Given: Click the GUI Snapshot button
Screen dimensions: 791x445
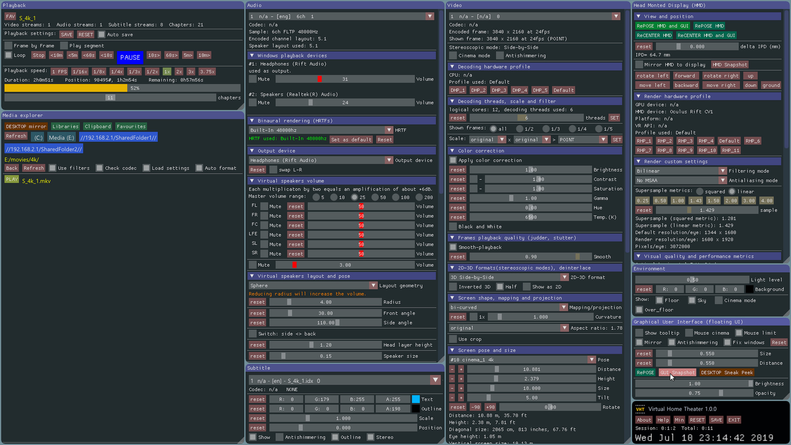Looking at the screenshot, I should (x=677, y=372).
